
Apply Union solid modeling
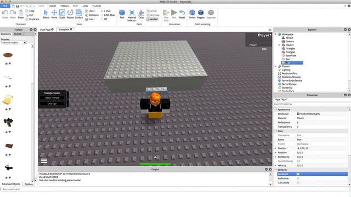[x=192, y=14]
